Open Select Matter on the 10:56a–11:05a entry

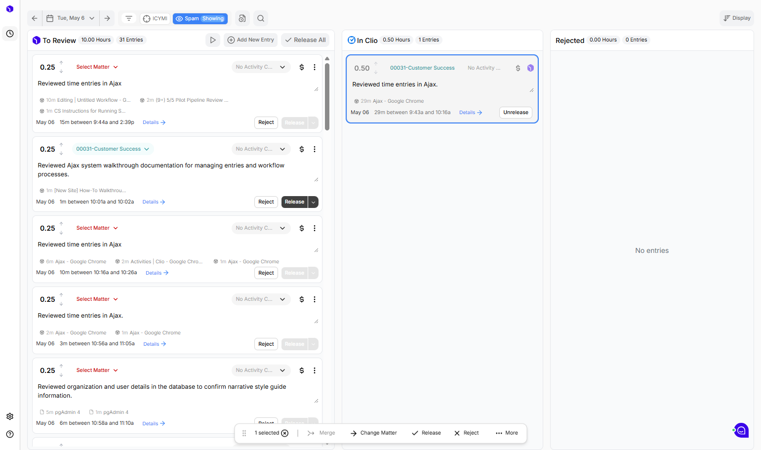(x=97, y=299)
